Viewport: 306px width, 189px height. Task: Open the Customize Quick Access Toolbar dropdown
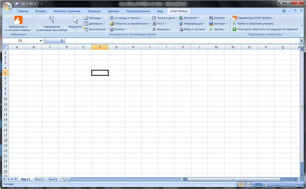pos(41,4)
